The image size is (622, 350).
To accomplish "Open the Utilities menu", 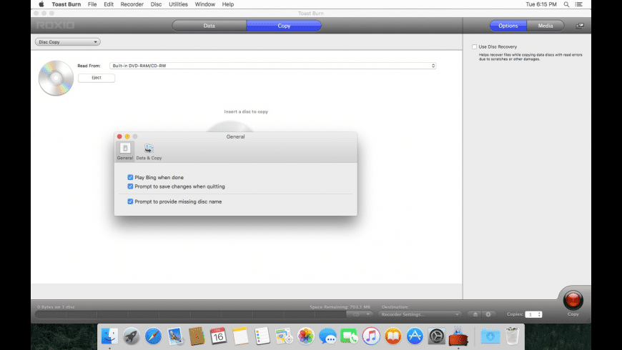I will tap(178, 4).
